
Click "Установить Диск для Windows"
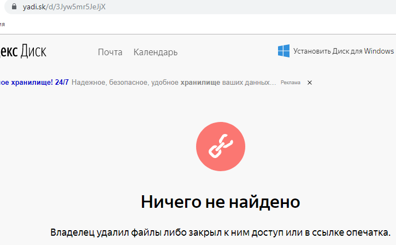coord(343,51)
